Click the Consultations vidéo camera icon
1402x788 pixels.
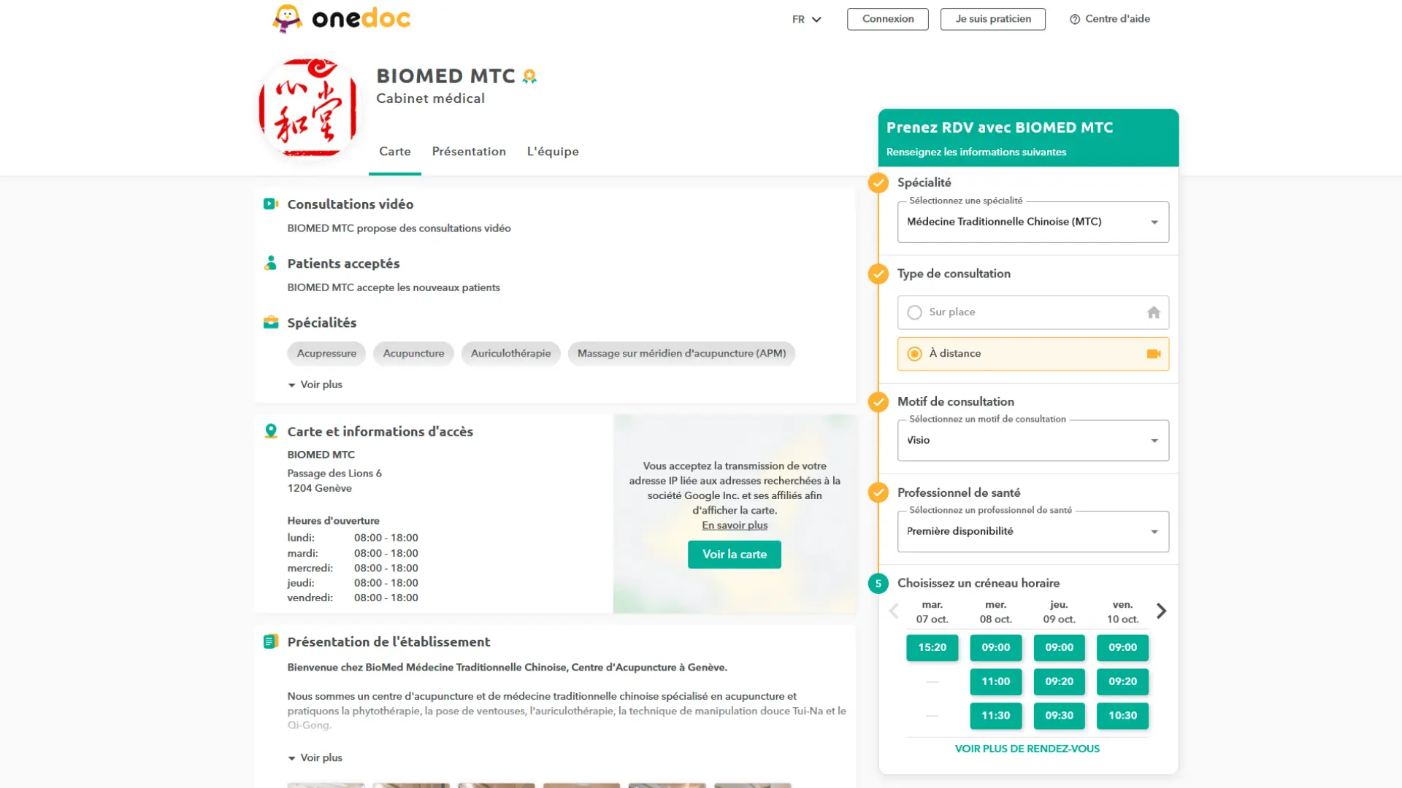(x=271, y=204)
